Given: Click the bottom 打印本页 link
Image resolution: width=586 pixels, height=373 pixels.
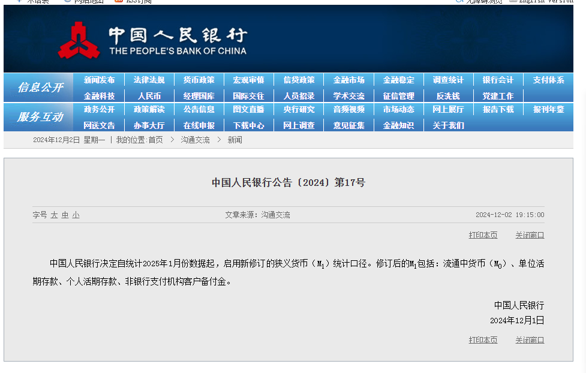Looking at the screenshot, I should [483, 340].
